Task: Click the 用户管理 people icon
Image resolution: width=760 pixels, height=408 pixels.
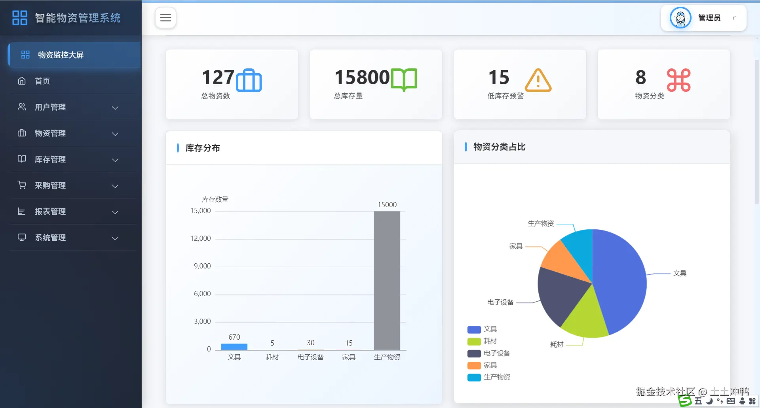Action: tap(22, 107)
